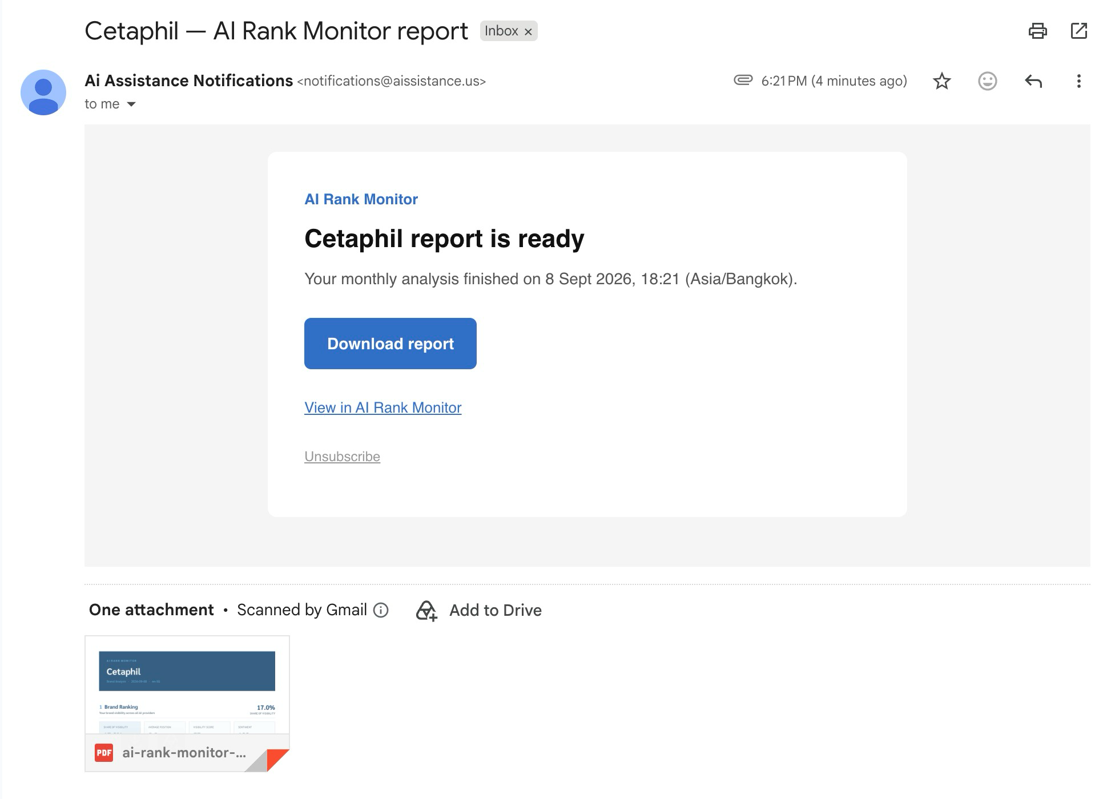
Task: Click the 'Cetaphil report is ready' heading
Action: tap(444, 239)
